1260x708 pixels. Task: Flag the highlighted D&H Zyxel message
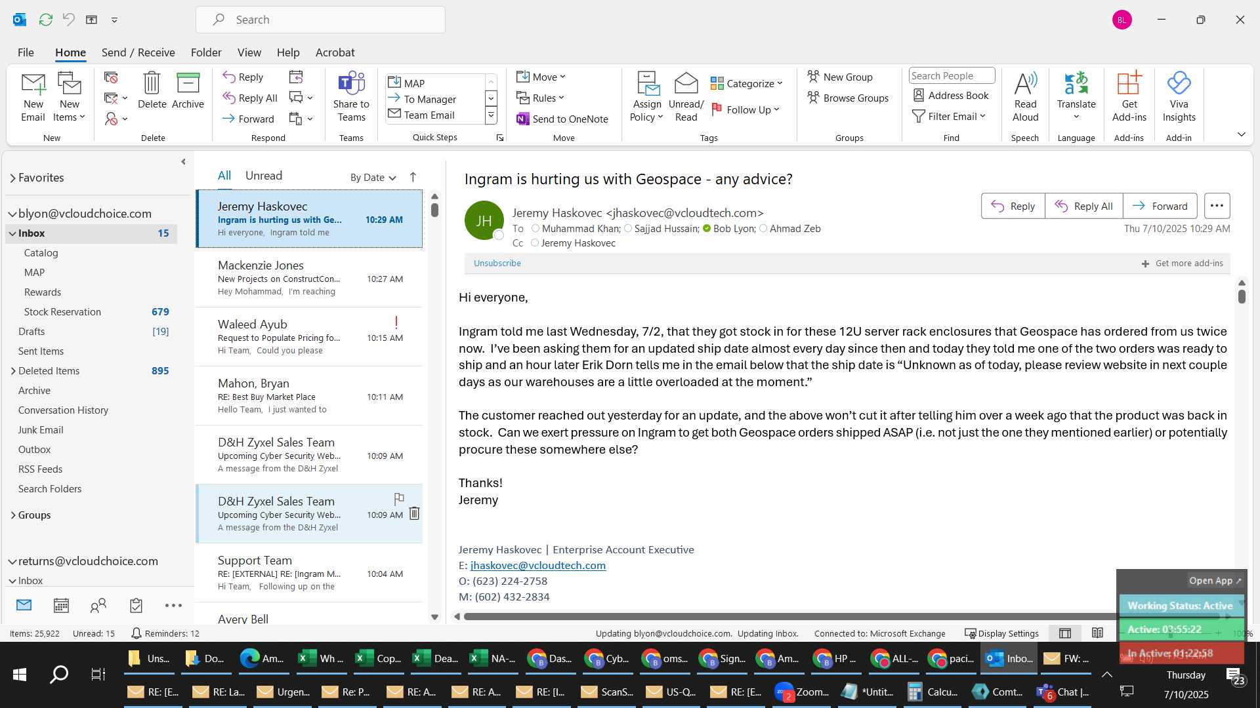pyautogui.click(x=398, y=498)
